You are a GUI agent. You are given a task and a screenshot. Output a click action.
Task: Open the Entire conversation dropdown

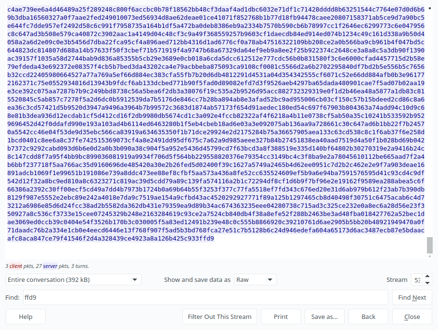click(x=74, y=279)
